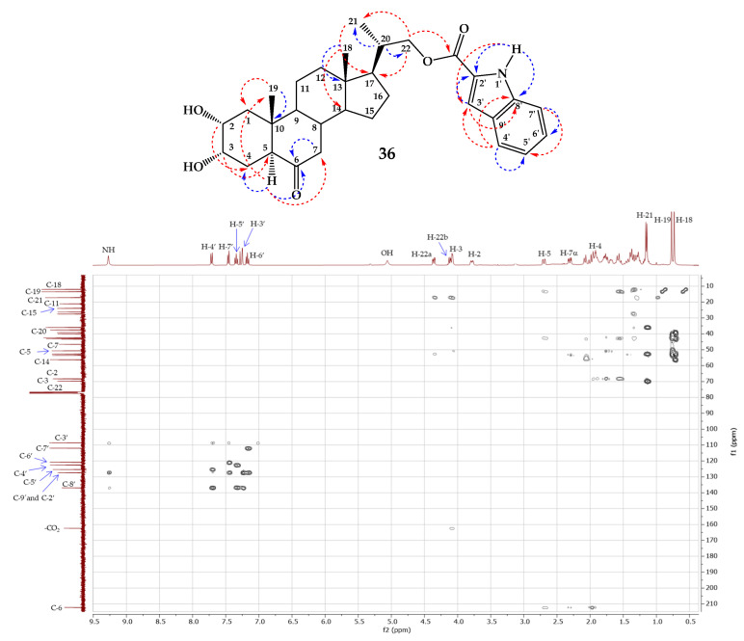Screen dimensions: 744x641
Task: Click the "C-4'" (prime) carbon label
Action: (20, 473)
